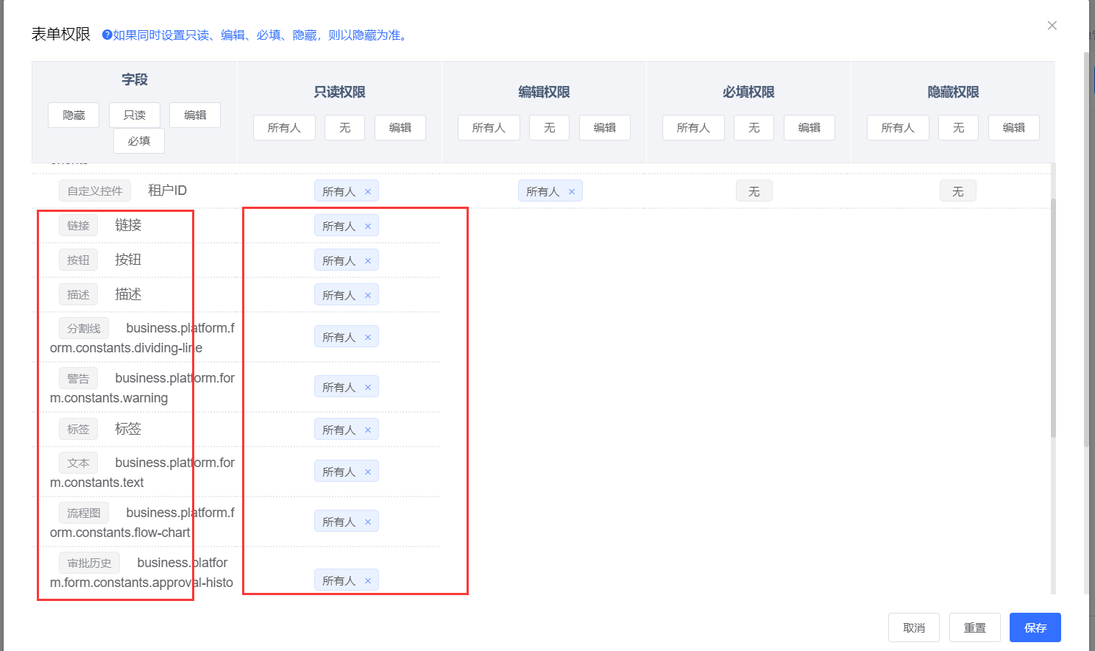Click the 重置 button
1095x651 pixels.
(974, 627)
